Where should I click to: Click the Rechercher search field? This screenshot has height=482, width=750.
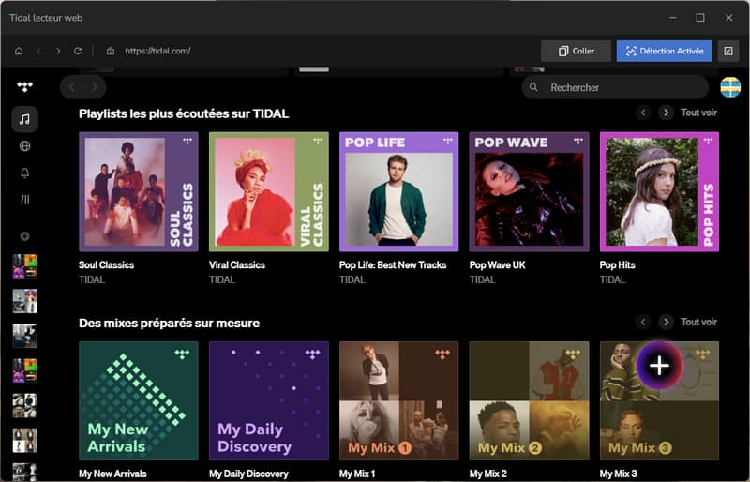[x=615, y=87]
